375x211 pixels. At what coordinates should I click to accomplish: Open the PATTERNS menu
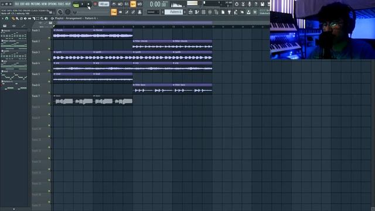[36, 4]
